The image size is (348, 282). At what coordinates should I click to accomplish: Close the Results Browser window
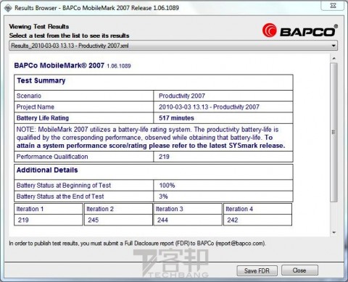tap(333, 5)
